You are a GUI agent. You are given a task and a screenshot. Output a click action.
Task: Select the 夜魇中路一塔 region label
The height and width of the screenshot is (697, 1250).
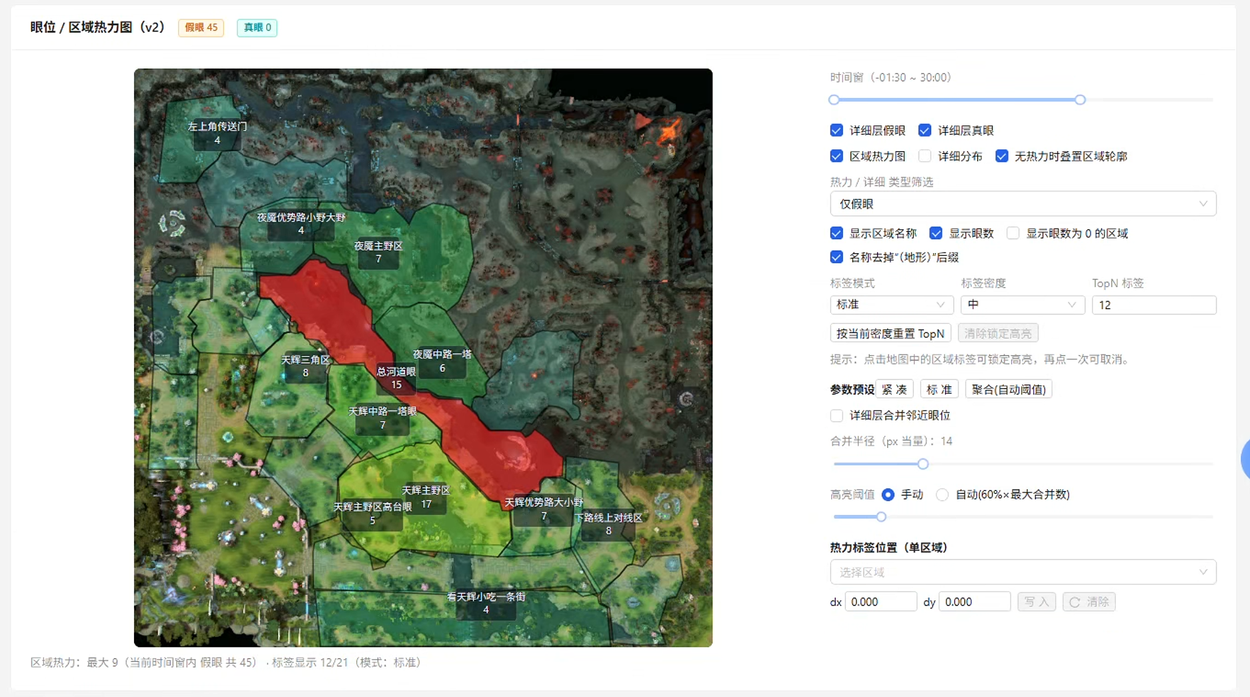click(442, 361)
